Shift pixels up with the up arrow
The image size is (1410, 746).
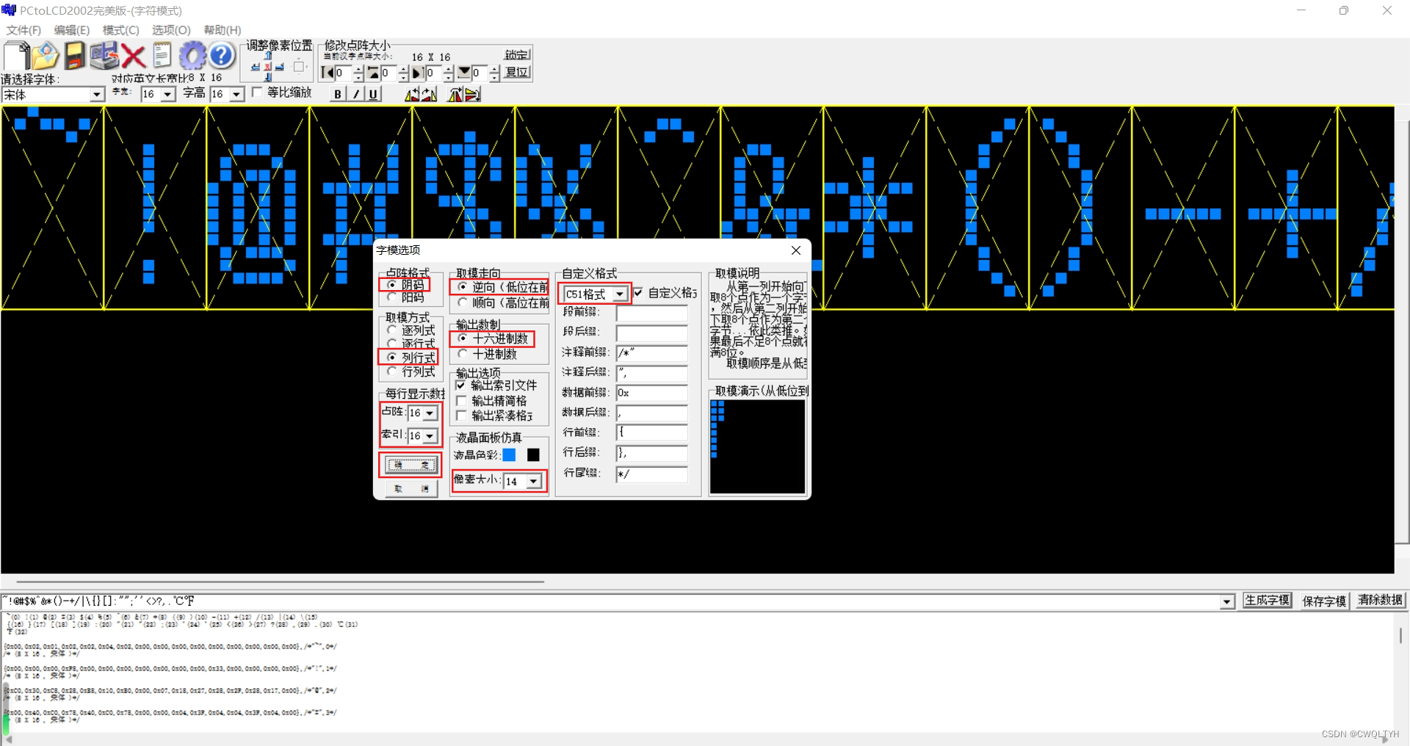(x=268, y=55)
